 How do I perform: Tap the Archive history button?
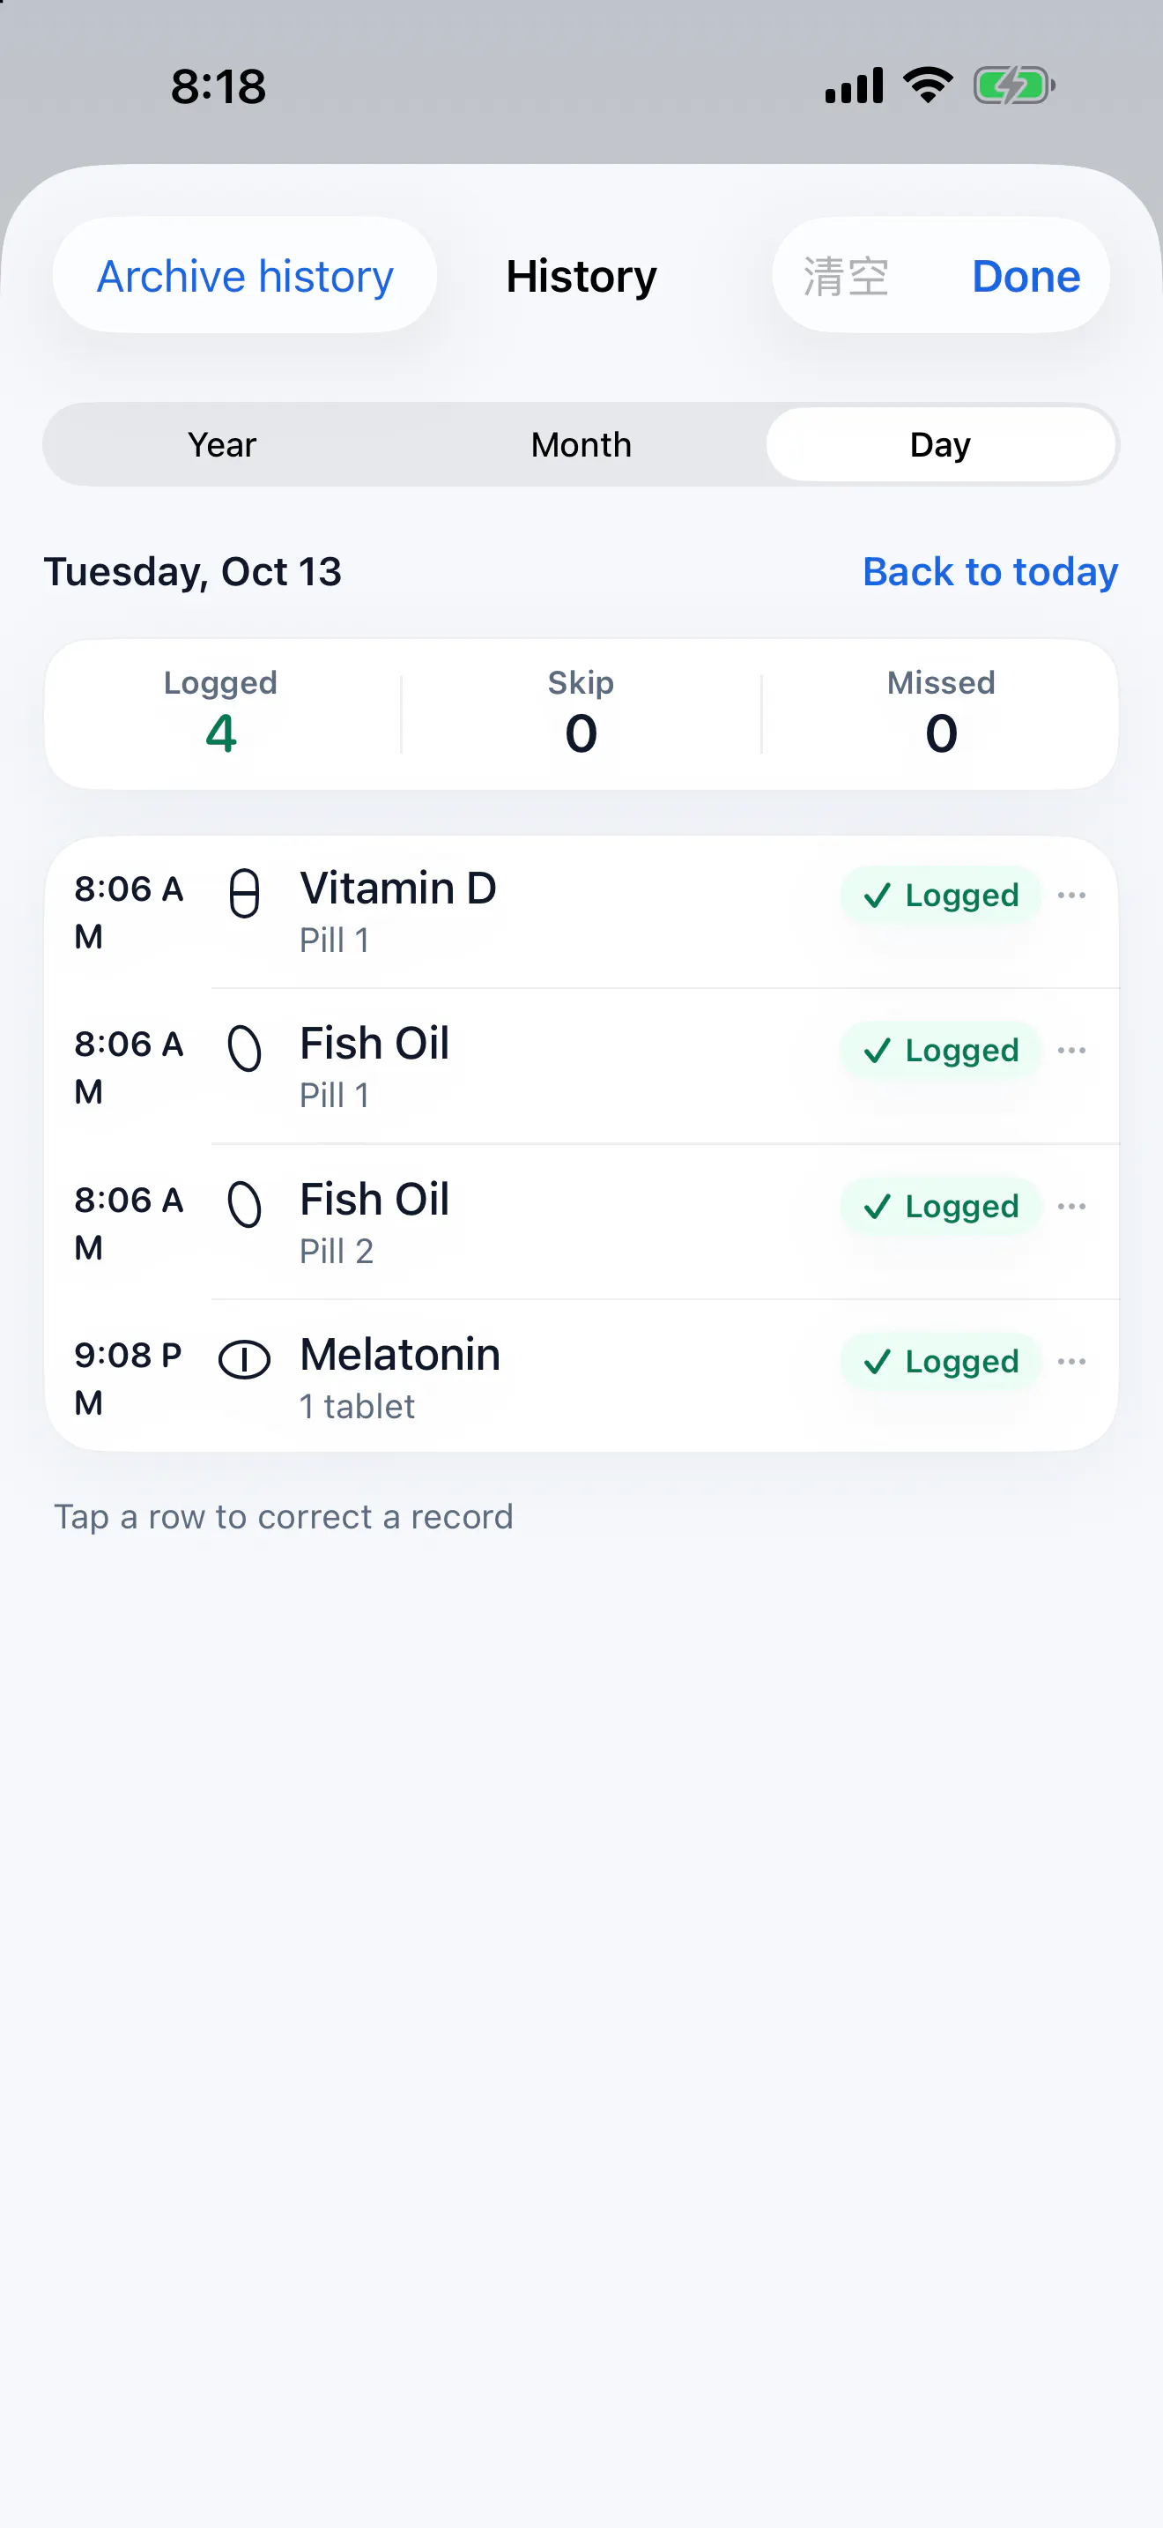(x=245, y=276)
